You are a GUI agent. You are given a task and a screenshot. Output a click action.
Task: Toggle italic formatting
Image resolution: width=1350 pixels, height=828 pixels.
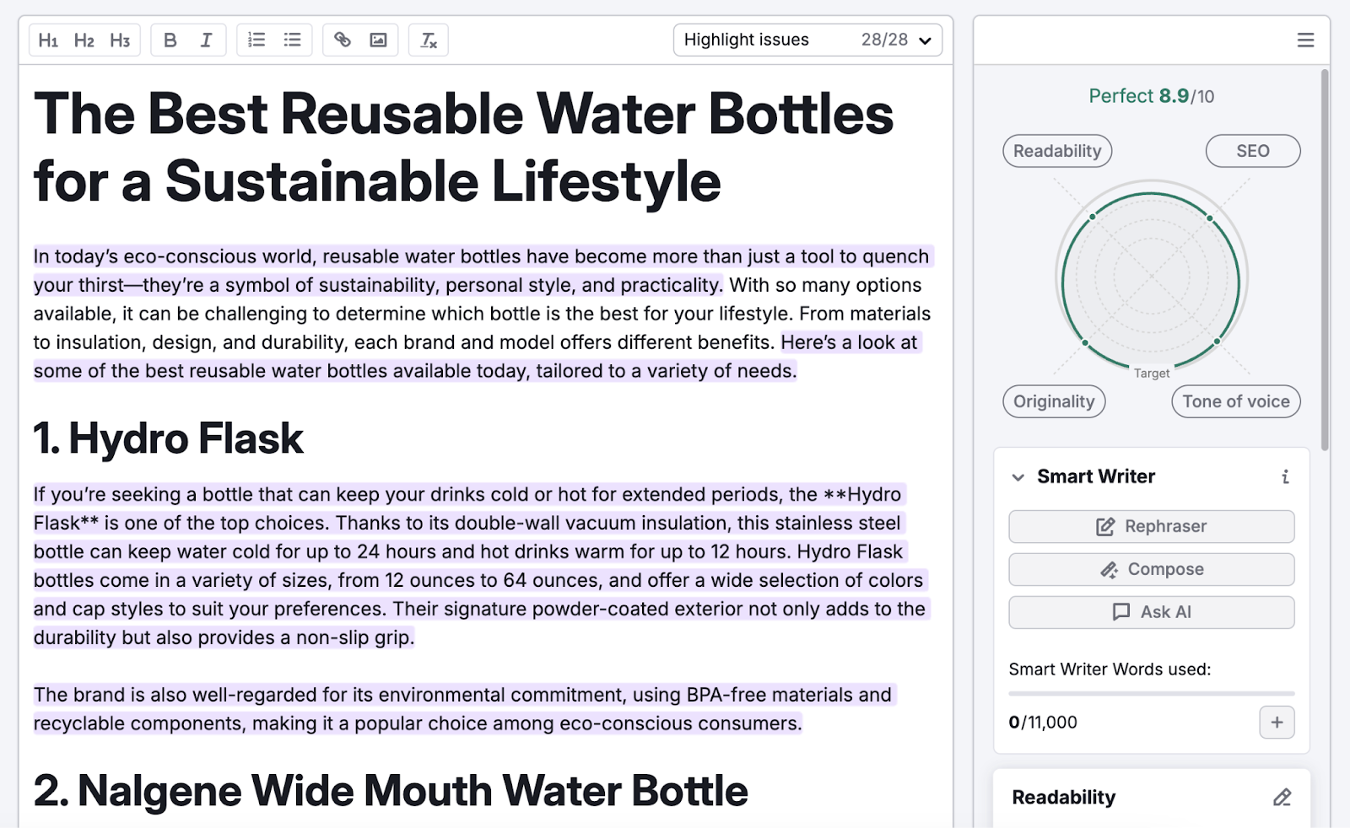click(x=205, y=39)
